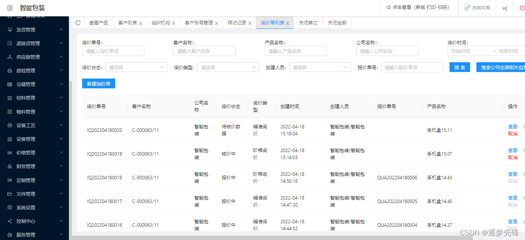Click 查看 for IQ202204180017
The width and height of the screenshot is (525, 240).
[513, 198]
